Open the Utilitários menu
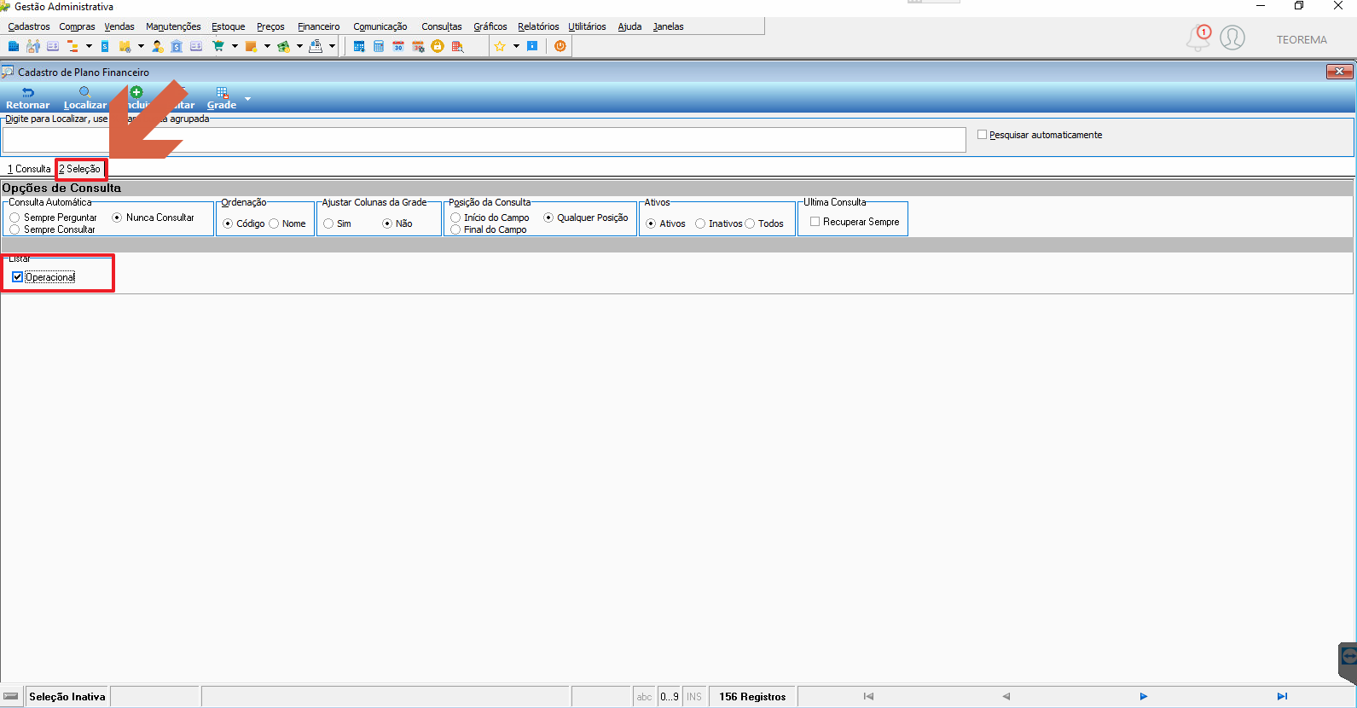Image resolution: width=1357 pixels, height=708 pixels. click(587, 26)
